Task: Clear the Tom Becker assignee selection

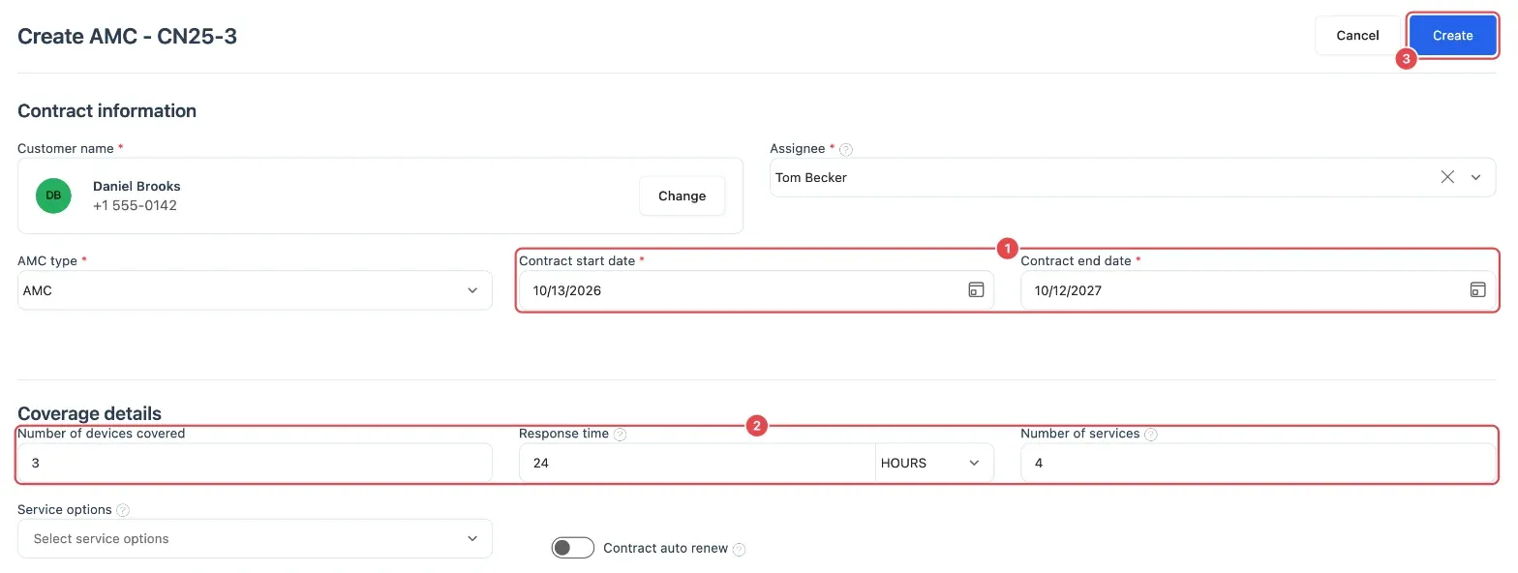Action: pos(1447,177)
